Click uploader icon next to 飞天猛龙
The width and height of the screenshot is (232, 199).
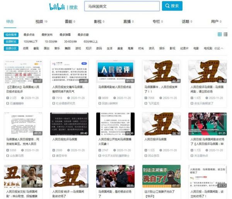pos(145,104)
